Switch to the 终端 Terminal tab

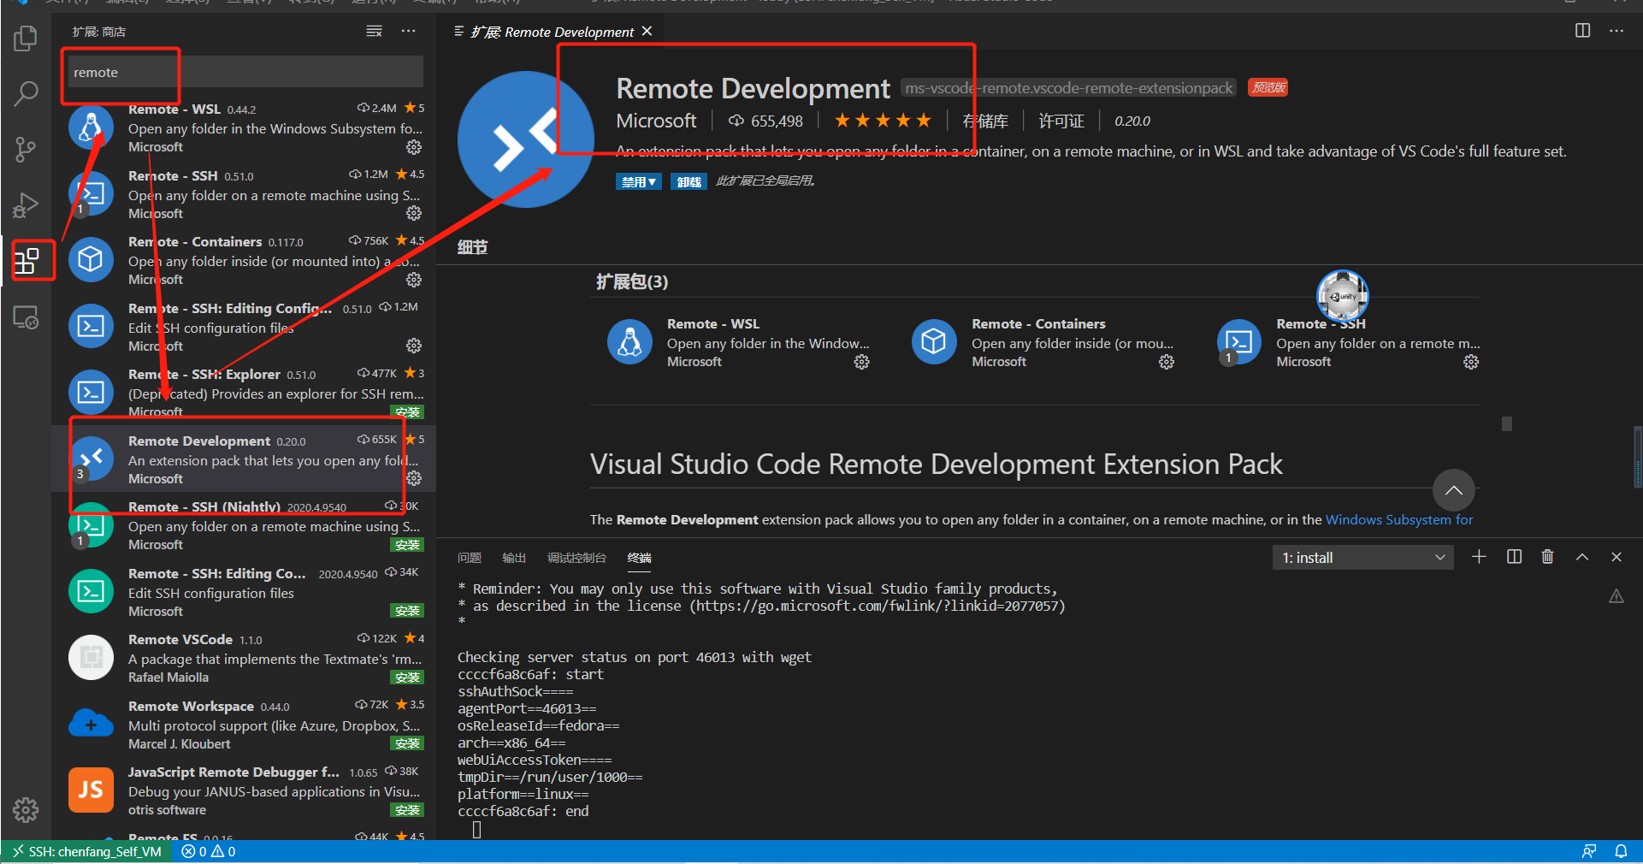click(639, 558)
